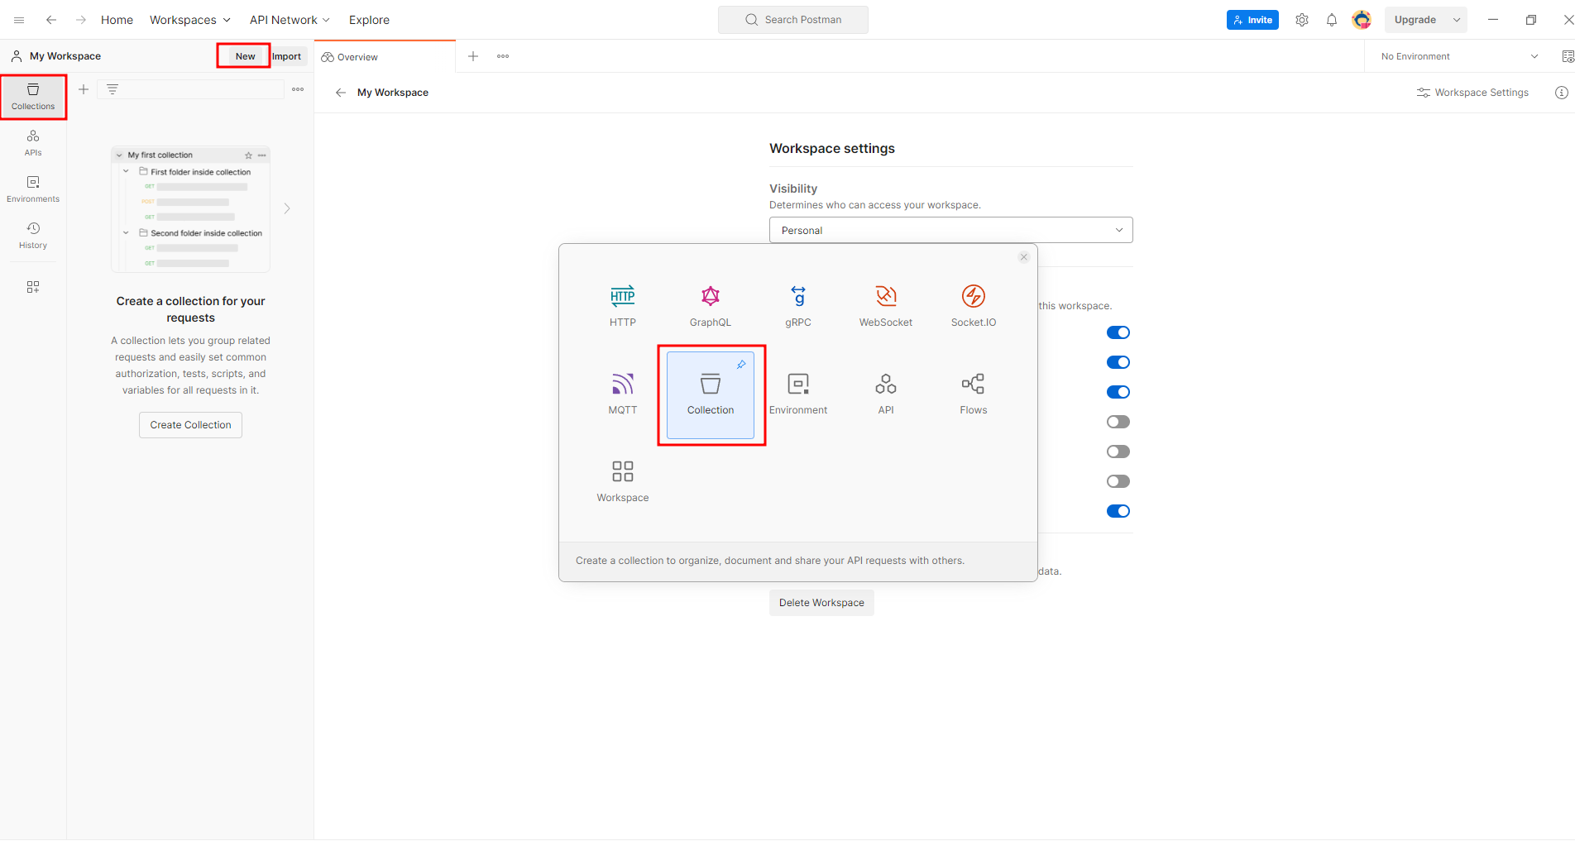
Task: Open the sidebar filter icon
Action: (x=112, y=89)
